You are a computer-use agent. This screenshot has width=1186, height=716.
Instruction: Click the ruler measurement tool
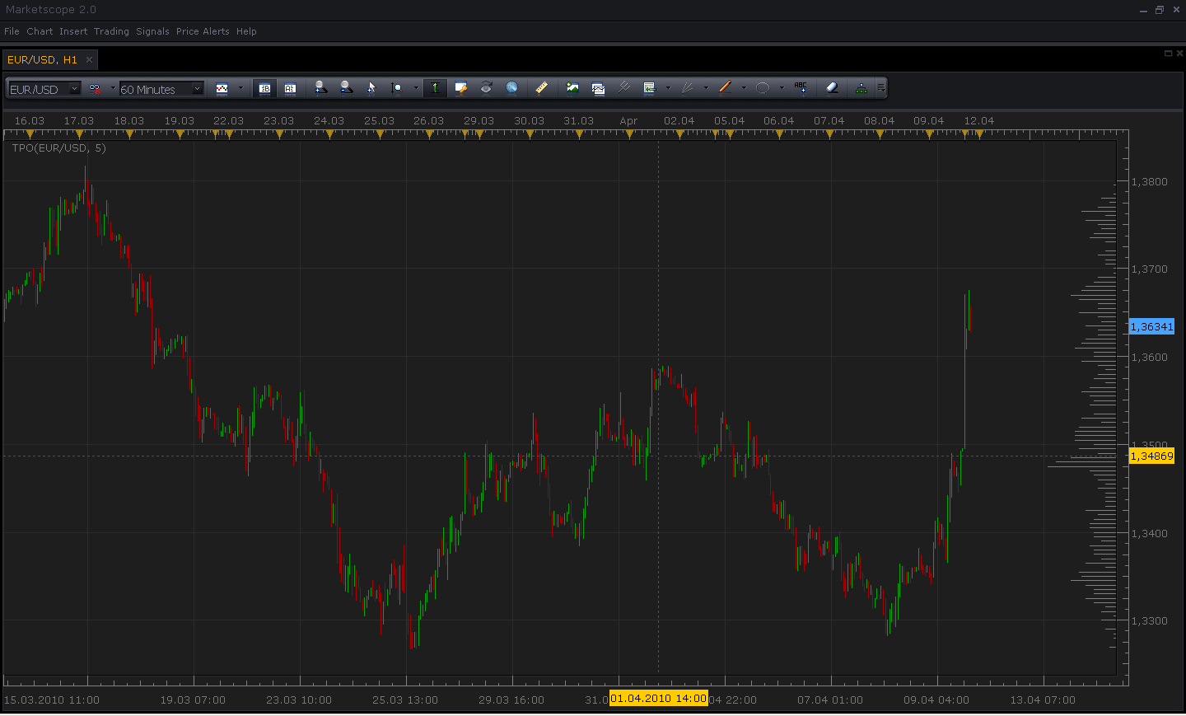point(541,88)
